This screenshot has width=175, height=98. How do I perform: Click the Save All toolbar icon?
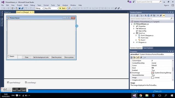22,8
